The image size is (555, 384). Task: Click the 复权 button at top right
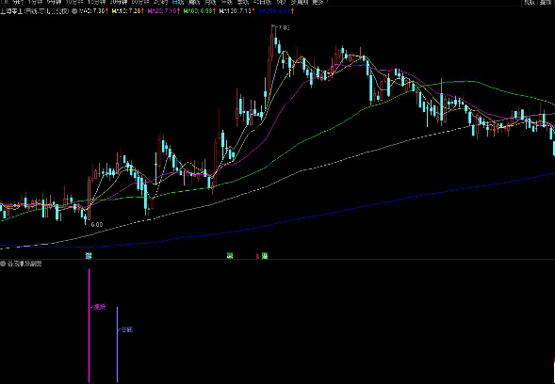pyautogui.click(x=530, y=3)
